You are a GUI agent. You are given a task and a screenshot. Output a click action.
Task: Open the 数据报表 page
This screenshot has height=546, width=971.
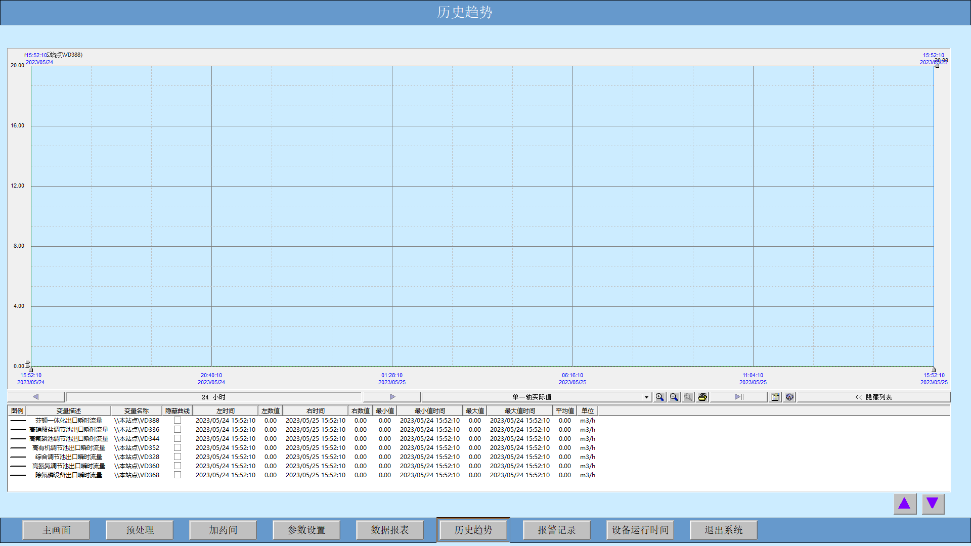click(390, 530)
